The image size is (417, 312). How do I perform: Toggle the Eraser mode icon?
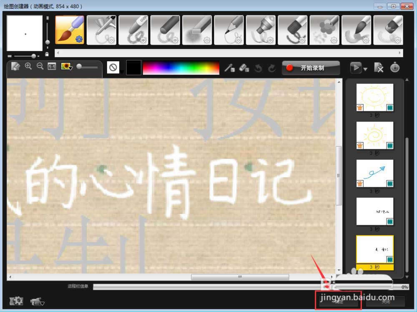[244, 68]
